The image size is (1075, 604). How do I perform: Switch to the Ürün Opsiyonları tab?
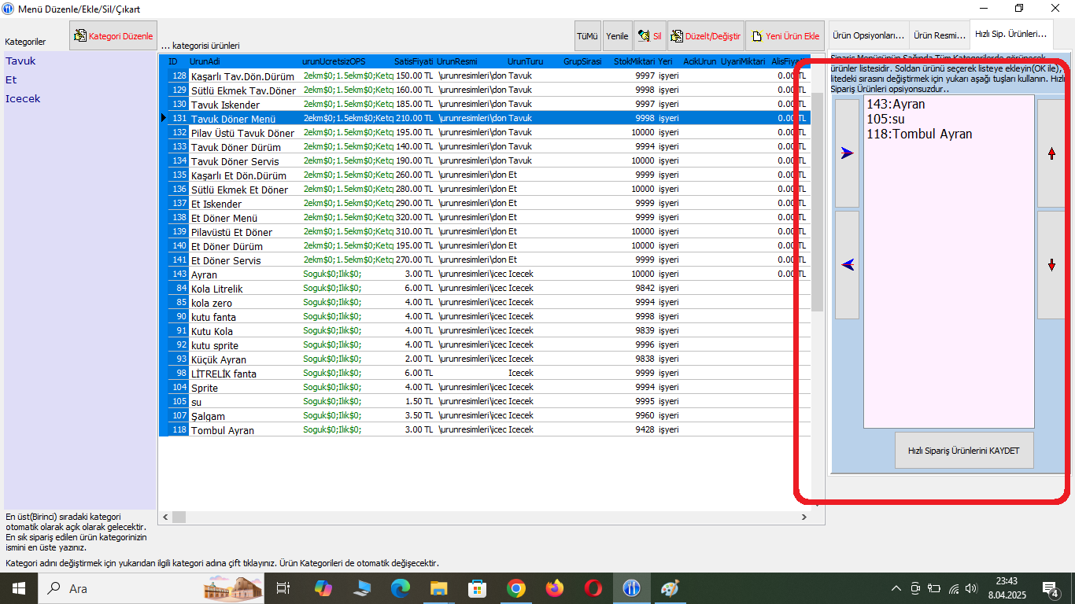(x=870, y=35)
